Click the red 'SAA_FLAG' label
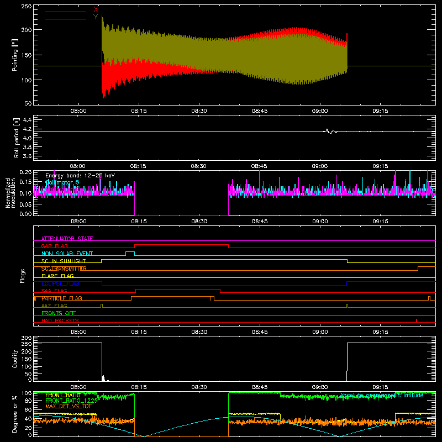Viewport: 442px width, 442px height. tap(54, 291)
